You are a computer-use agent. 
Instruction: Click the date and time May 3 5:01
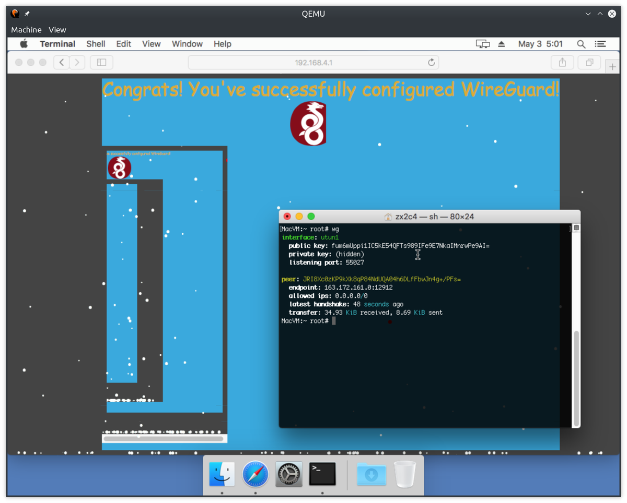(540, 44)
